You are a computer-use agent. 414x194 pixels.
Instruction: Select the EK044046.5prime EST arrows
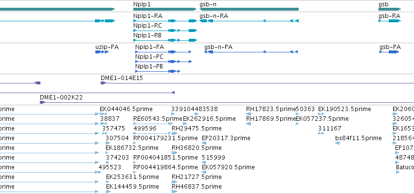tap(104, 114)
